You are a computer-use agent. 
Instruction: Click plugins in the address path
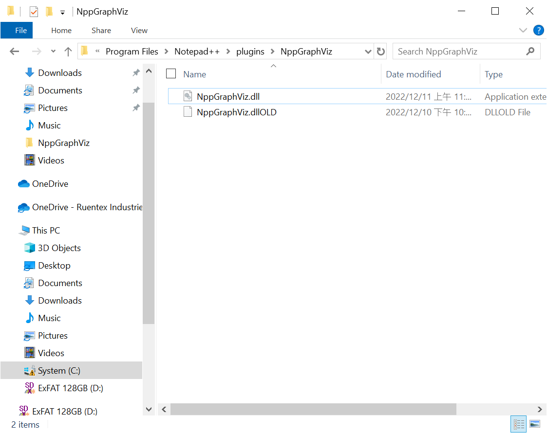[250, 52]
